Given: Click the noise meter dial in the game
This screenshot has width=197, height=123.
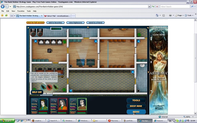Looking at the screenshot, I should coord(33,34).
